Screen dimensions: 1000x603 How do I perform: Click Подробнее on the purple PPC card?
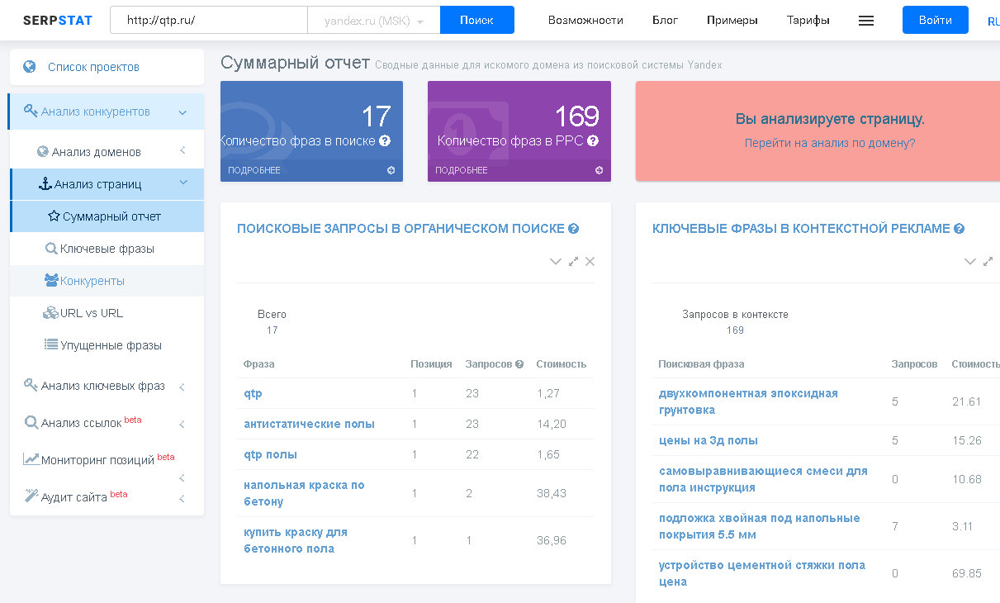coord(462,171)
